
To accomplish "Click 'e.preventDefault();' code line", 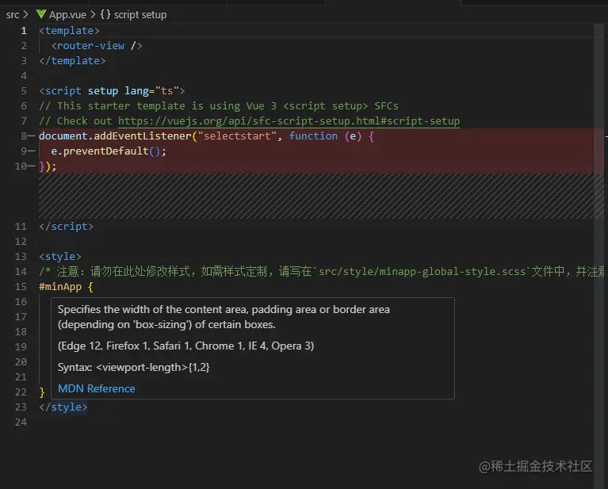I will tap(109, 151).
